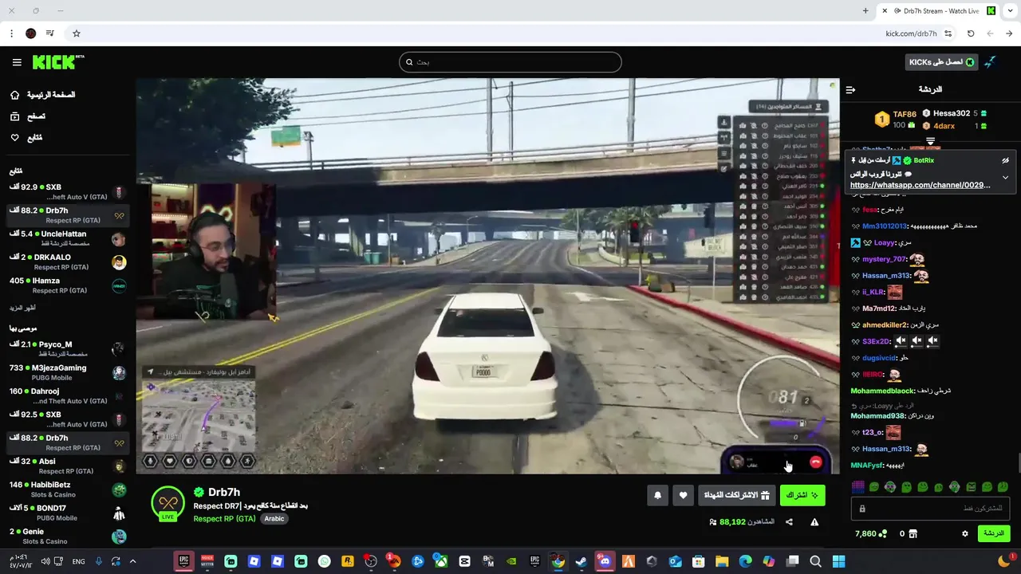Click the share stream icon
Screen dimensions: 1021x574
pos(789,522)
